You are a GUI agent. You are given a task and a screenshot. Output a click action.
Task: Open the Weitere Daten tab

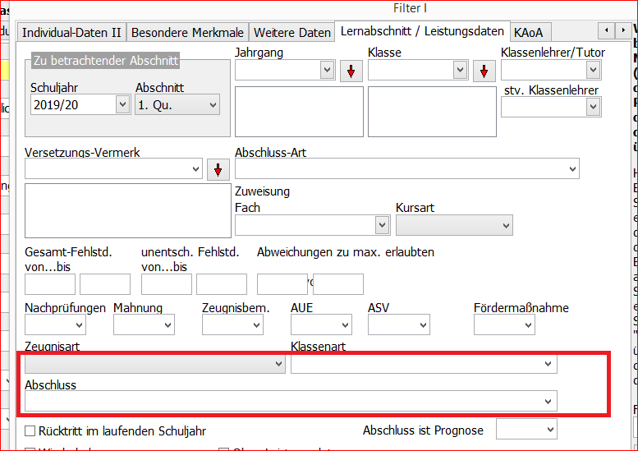tap(292, 32)
